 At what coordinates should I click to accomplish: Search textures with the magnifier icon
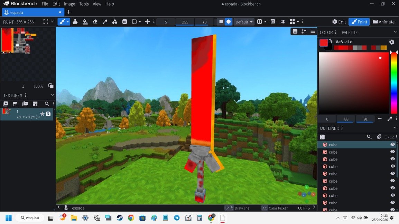pos(47,104)
